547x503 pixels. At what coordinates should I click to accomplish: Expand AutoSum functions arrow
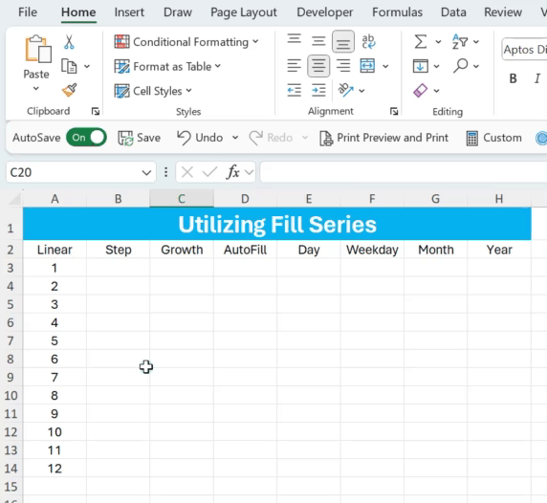coord(438,42)
